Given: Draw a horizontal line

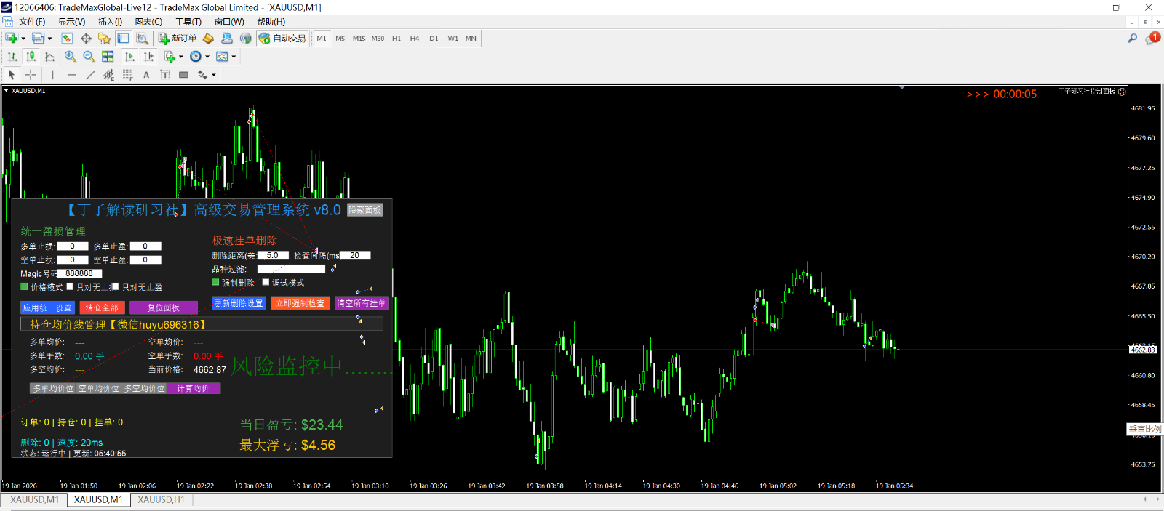Looking at the screenshot, I should 71,74.
